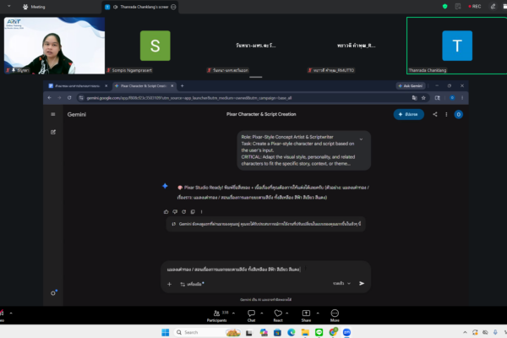This screenshot has width=507, height=338.
Task: Send the prompt with the arrow icon
Action: click(362, 283)
